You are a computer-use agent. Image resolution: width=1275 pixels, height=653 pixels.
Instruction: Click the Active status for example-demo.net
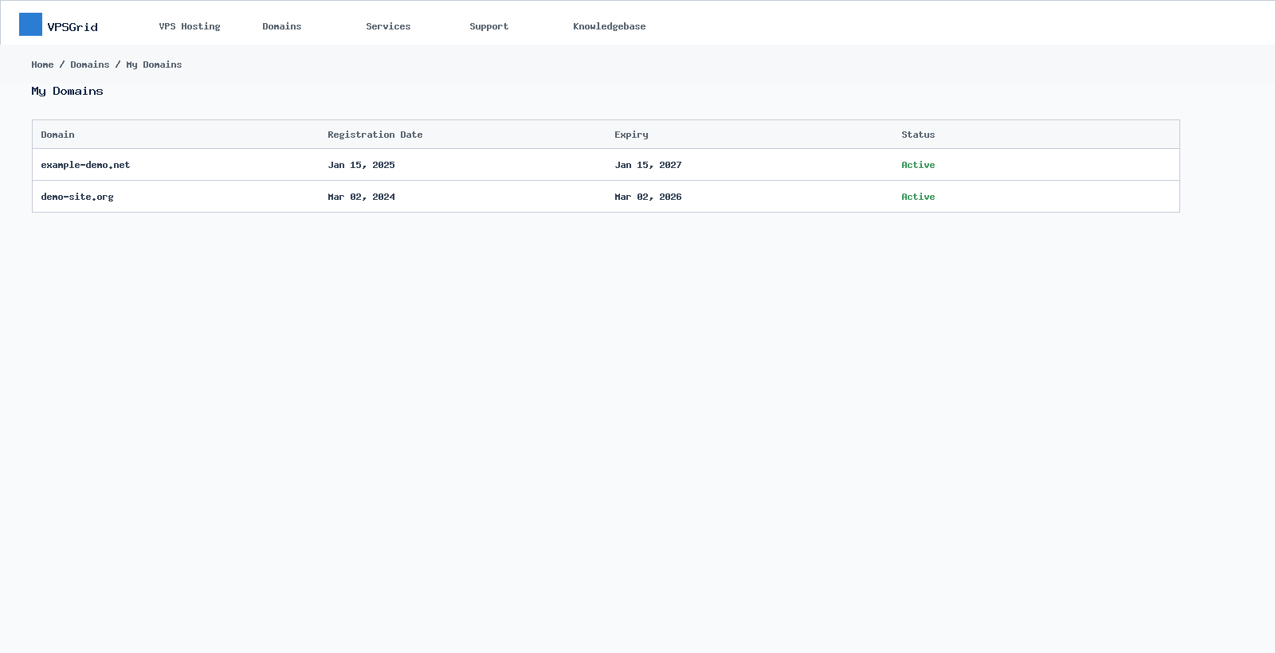pyautogui.click(x=918, y=165)
